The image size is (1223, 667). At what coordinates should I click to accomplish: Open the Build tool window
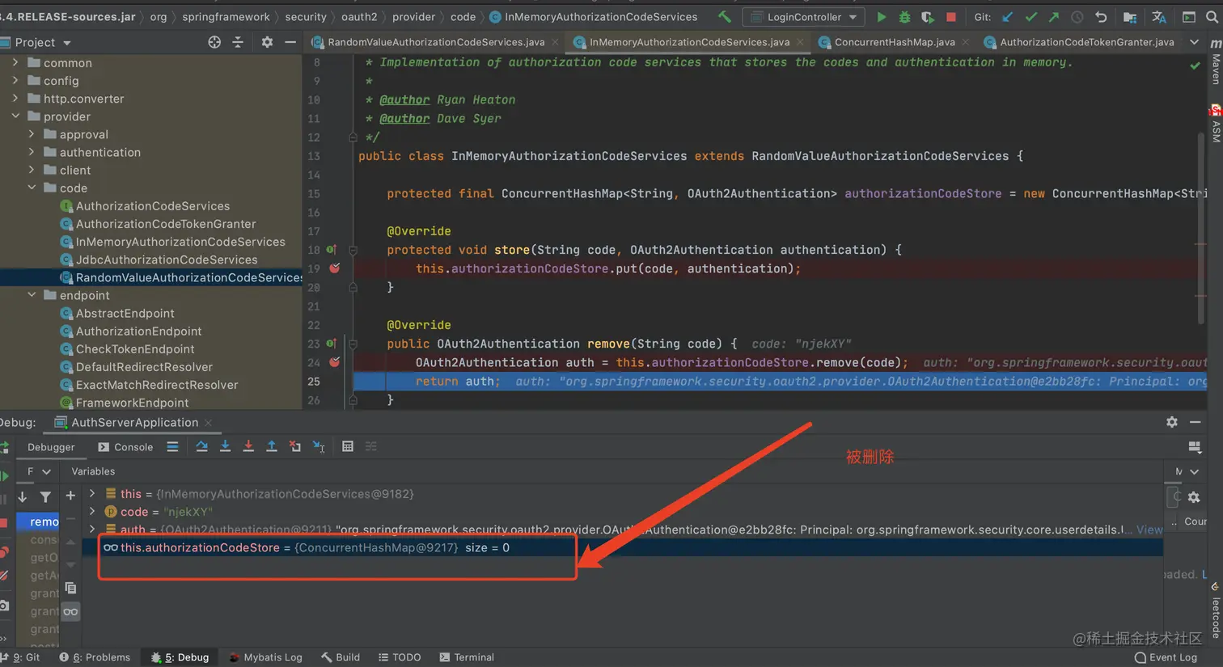click(x=341, y=657)
